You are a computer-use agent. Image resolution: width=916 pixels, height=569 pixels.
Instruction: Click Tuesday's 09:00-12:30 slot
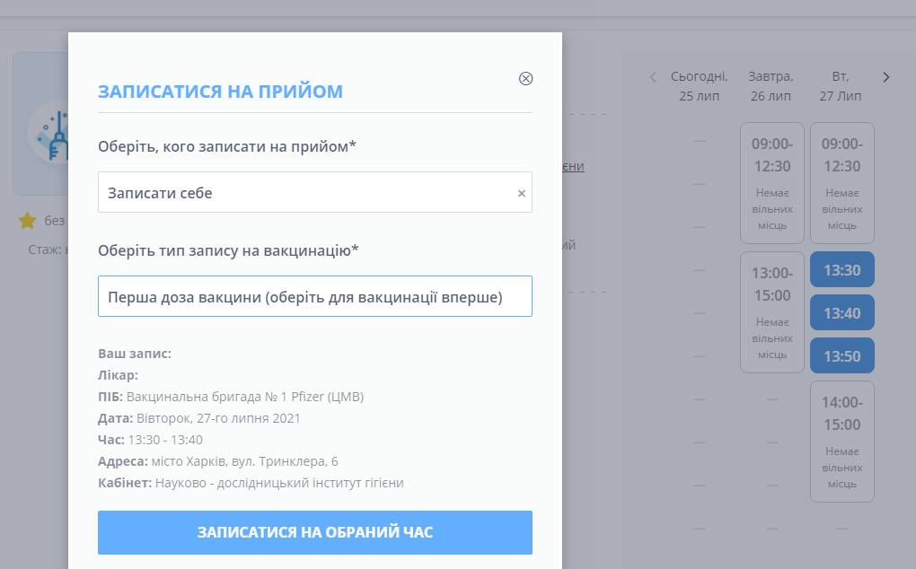coord(841,183)
